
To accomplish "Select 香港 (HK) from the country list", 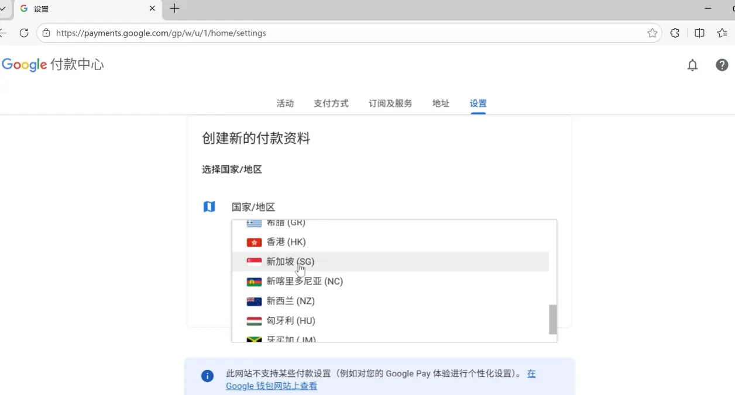I will point(390,242).
